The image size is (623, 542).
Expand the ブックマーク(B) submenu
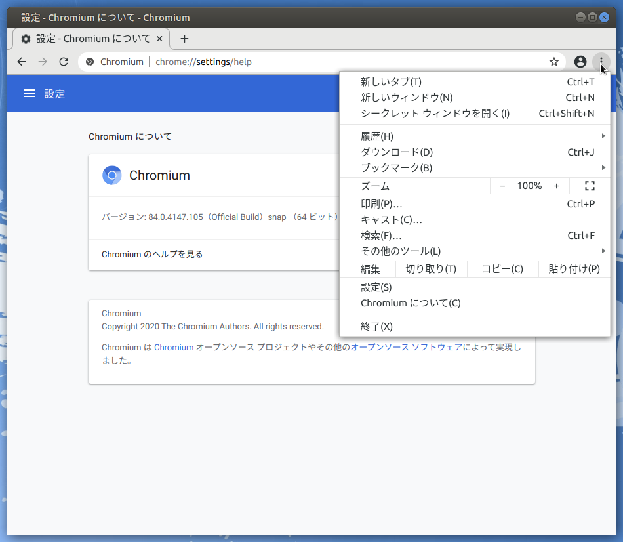(x=475, y=168)
